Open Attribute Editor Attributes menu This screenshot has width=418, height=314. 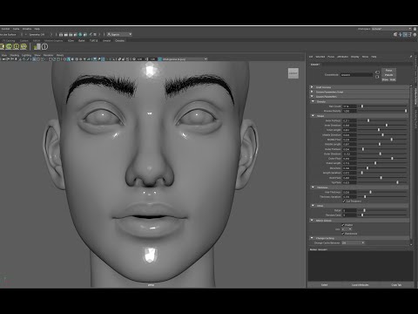[343, 57]
